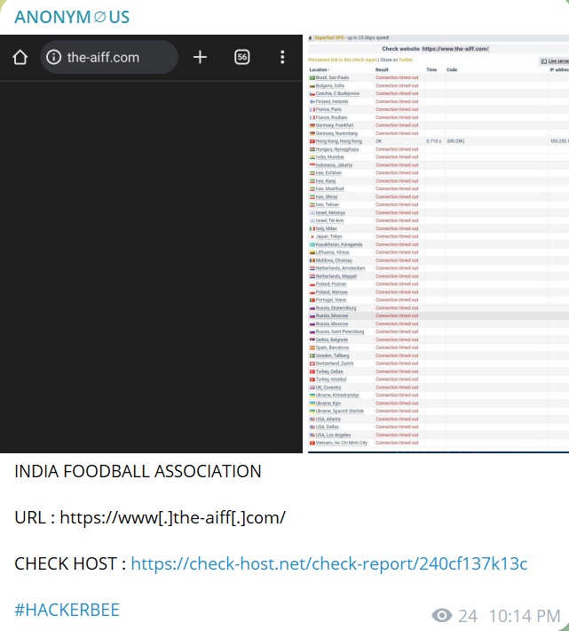
Task: Open the check-host.net report link
Action: 328,563
